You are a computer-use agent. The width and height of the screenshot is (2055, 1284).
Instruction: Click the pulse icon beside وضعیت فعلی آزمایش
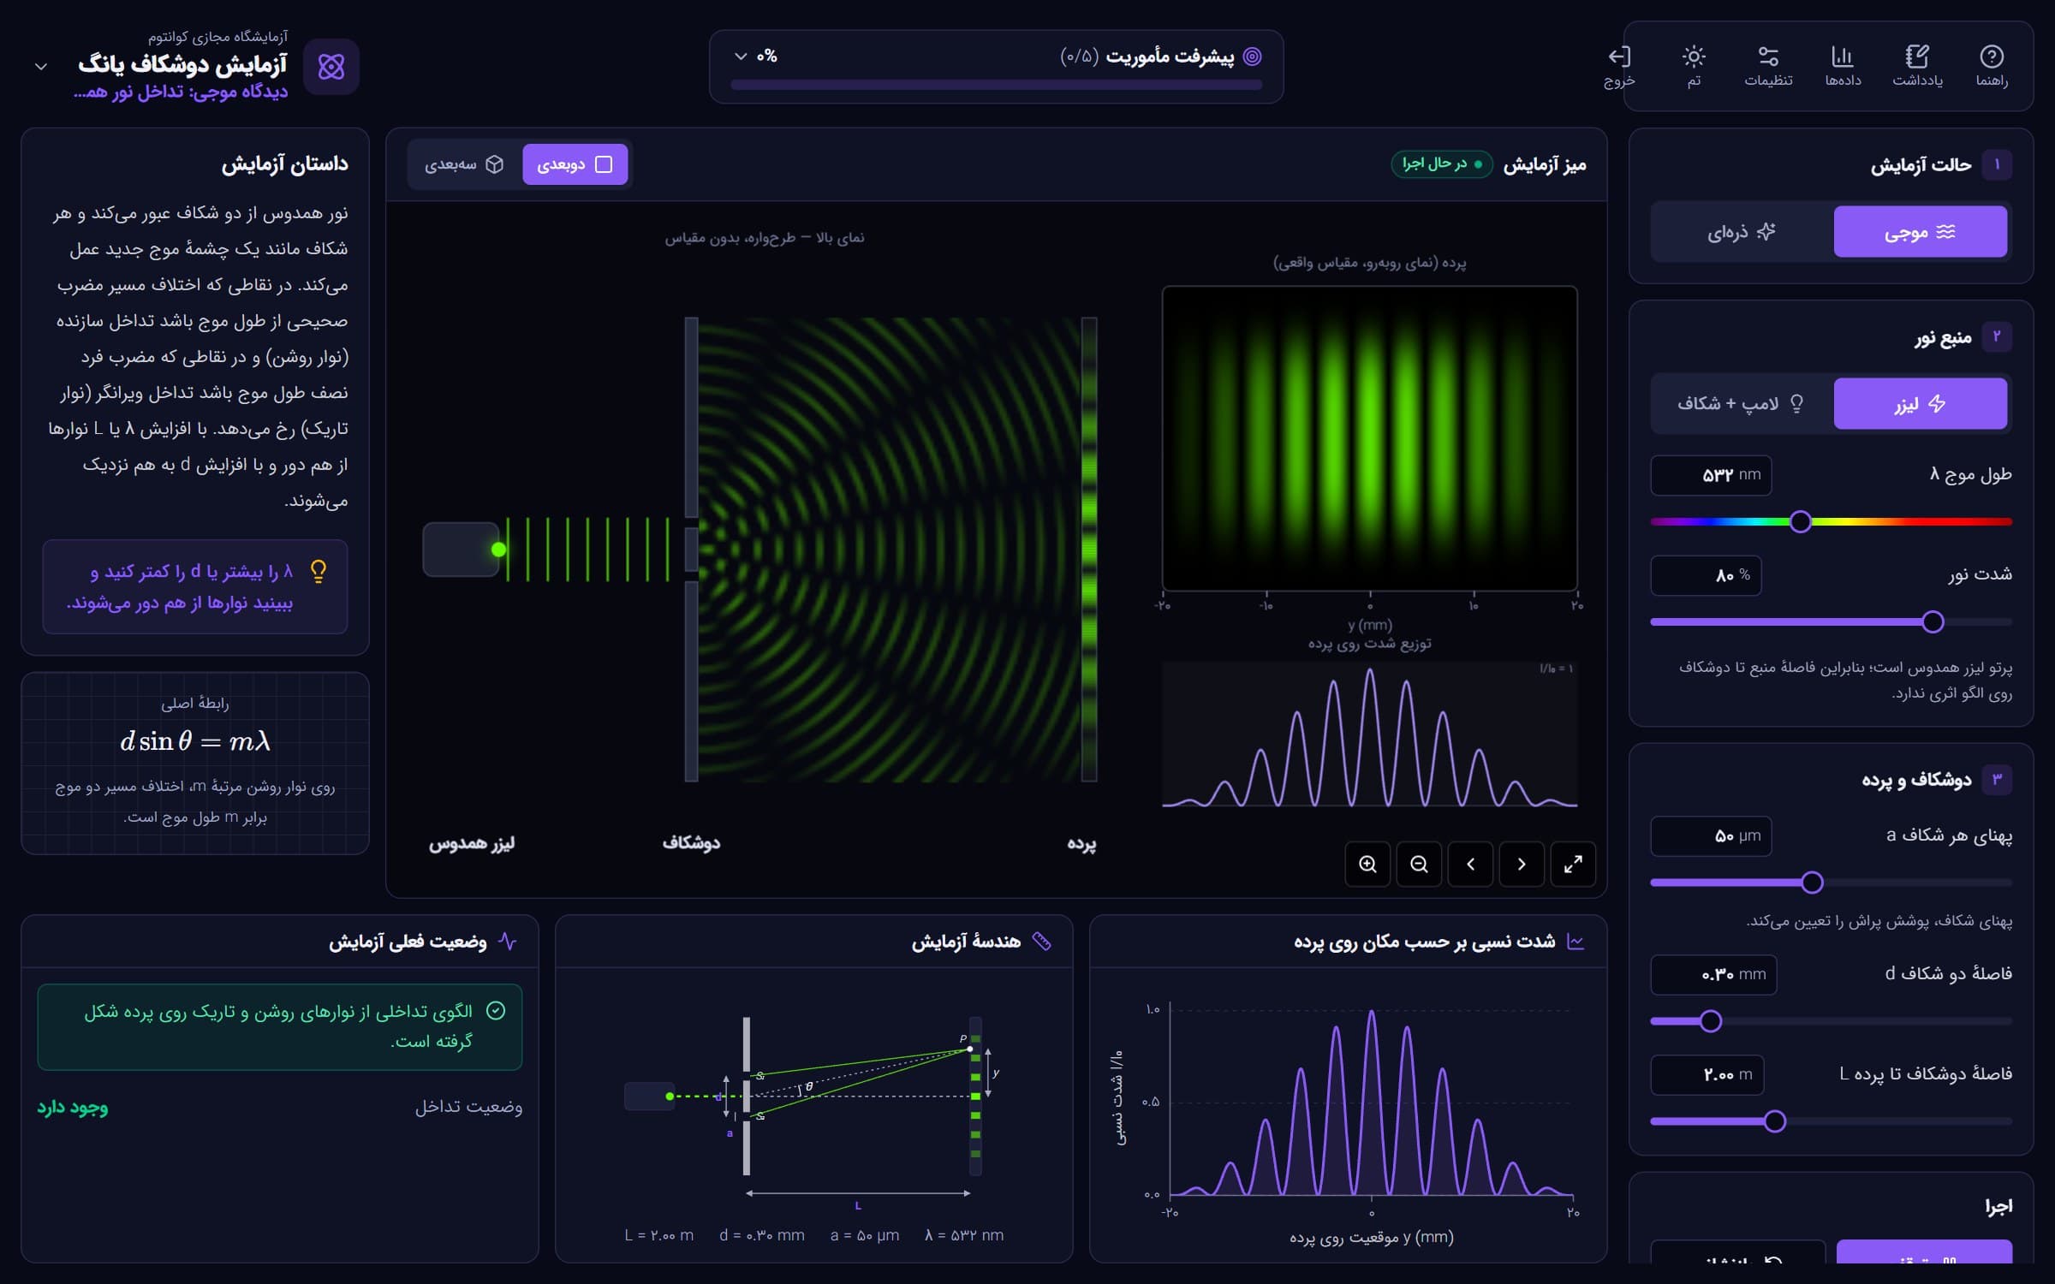click(508, 942)
